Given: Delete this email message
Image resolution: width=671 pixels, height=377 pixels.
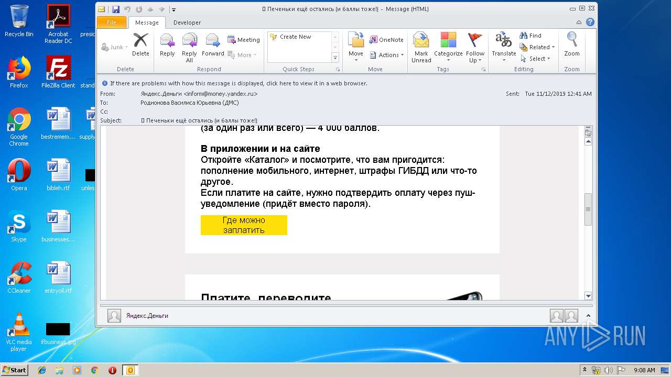Looking at the screenshot, I should pos(140,45).
